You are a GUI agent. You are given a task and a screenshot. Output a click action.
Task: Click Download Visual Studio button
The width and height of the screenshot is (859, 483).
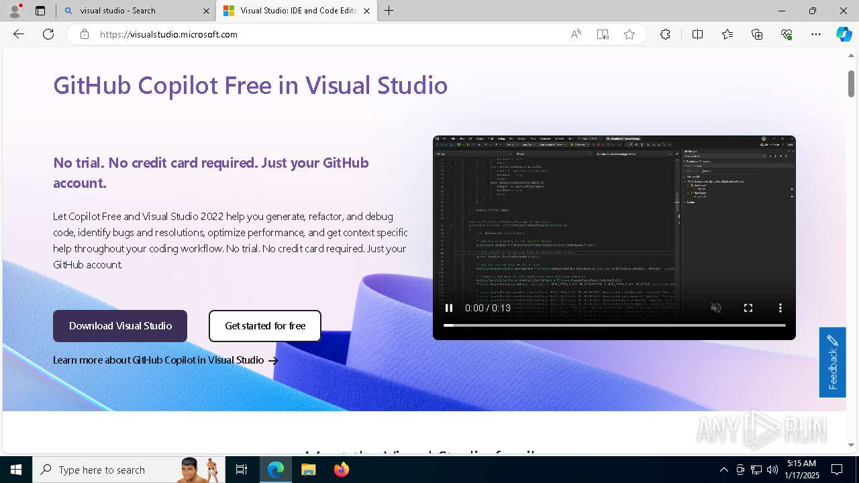tap(120, 326)
